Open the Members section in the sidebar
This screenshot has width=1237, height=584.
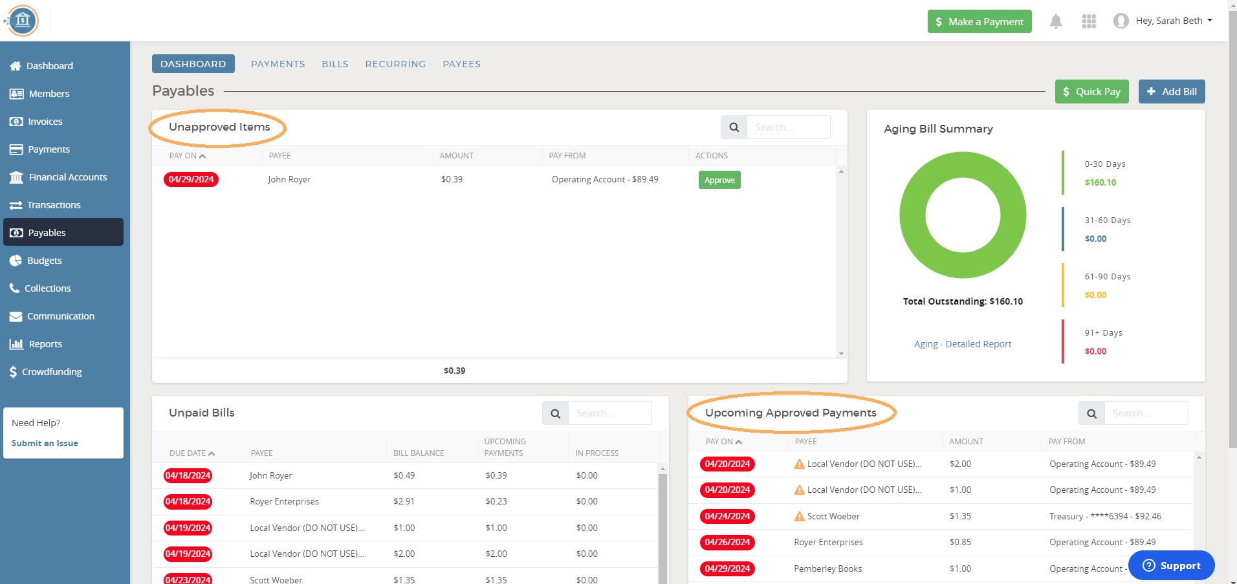click(x=49, y=93)
